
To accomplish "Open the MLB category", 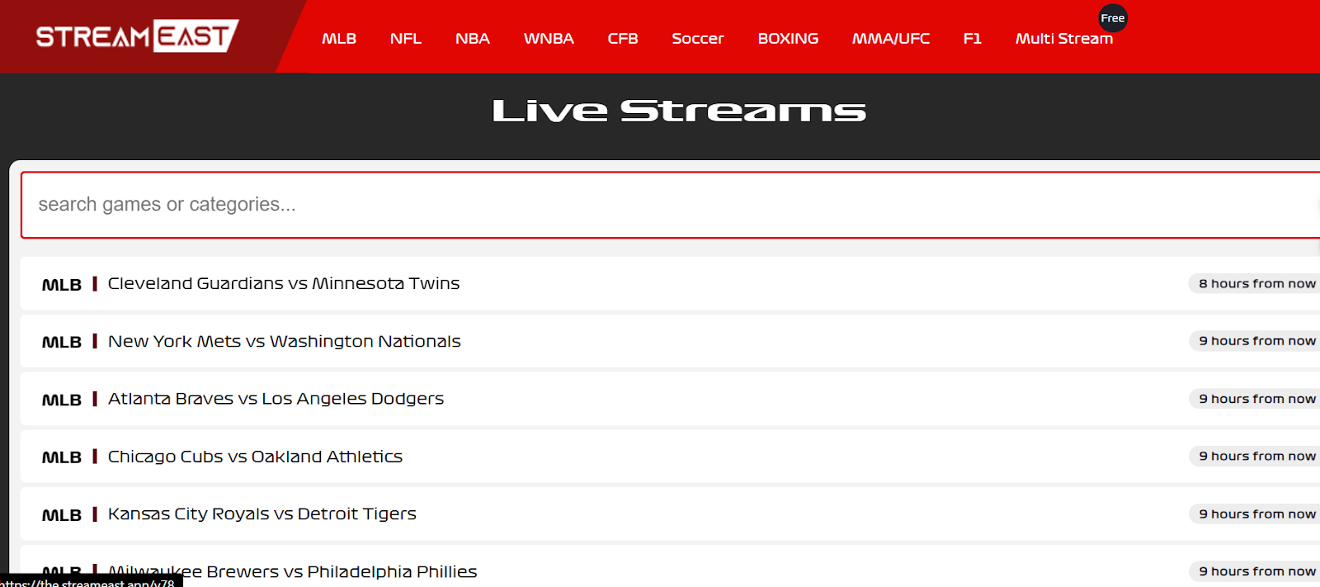I will coord(339,39).
